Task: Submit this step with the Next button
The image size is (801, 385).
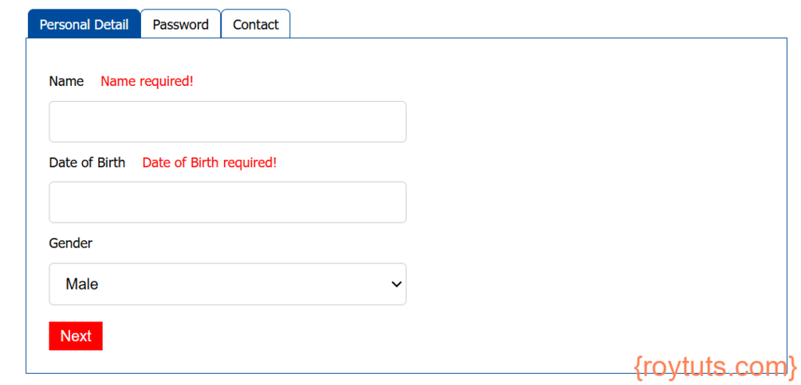Action: [x=76, y=336]
